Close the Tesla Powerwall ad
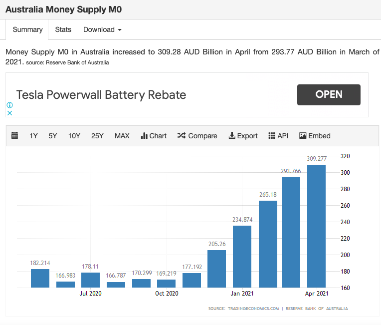 (9, 113)
